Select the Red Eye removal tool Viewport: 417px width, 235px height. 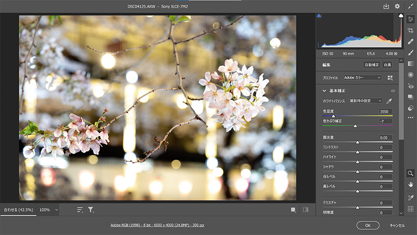tap(410, 86)
